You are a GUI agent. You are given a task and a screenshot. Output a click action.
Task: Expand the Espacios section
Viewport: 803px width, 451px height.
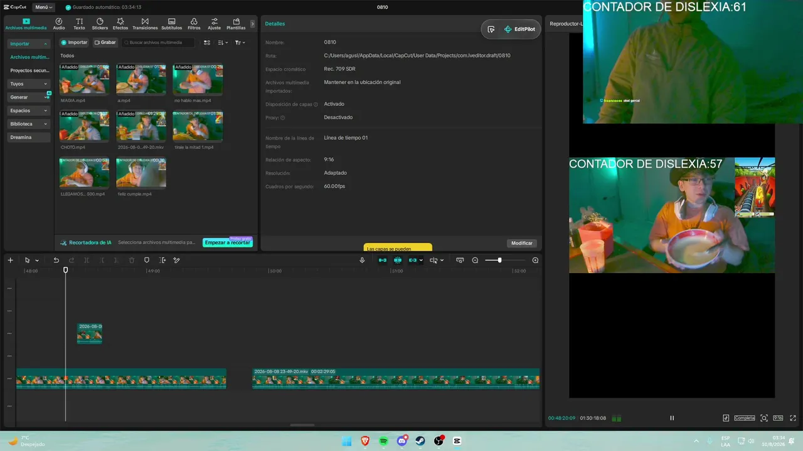click(29, 110)
